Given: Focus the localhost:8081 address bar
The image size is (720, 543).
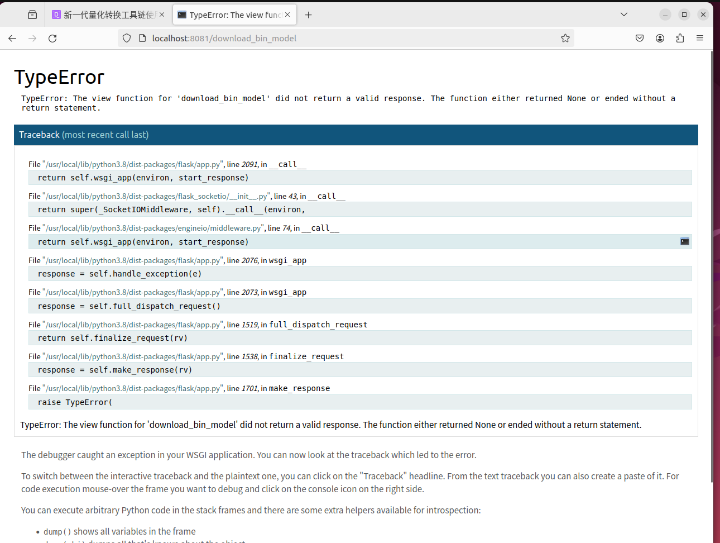Looking at the screenshot, I should (346, 38).
